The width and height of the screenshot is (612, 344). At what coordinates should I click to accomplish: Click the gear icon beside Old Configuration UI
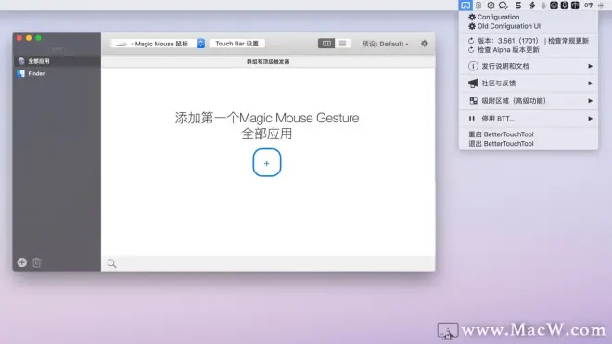472,26
